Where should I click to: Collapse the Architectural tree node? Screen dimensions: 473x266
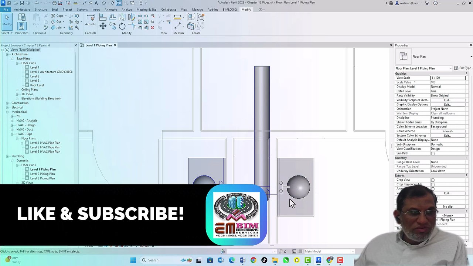point(7,54)
